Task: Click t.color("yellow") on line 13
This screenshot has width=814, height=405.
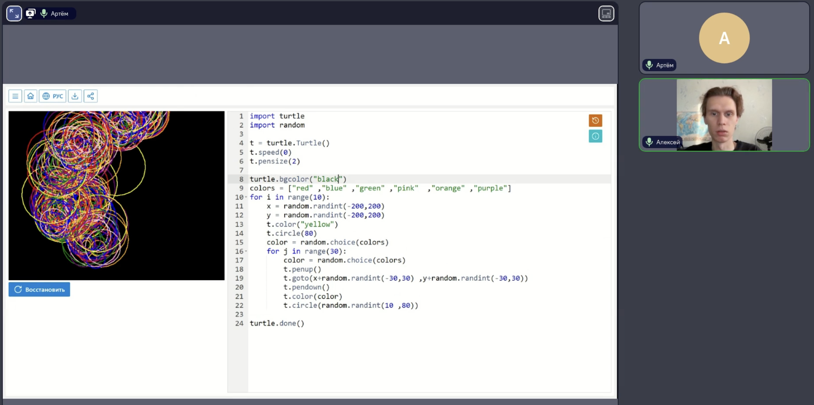Action: (302, 224)
